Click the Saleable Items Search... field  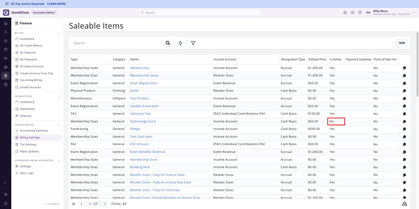click(118, 43)
